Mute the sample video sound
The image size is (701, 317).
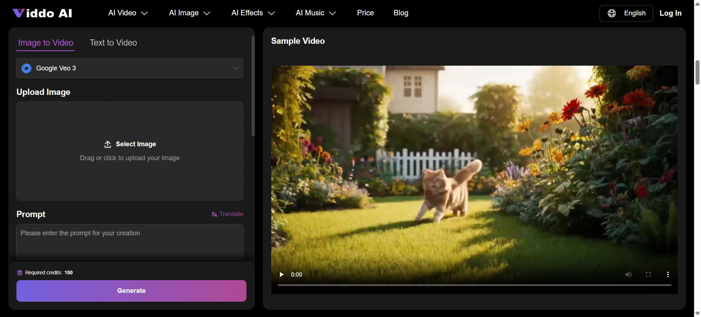click(628, 274)
